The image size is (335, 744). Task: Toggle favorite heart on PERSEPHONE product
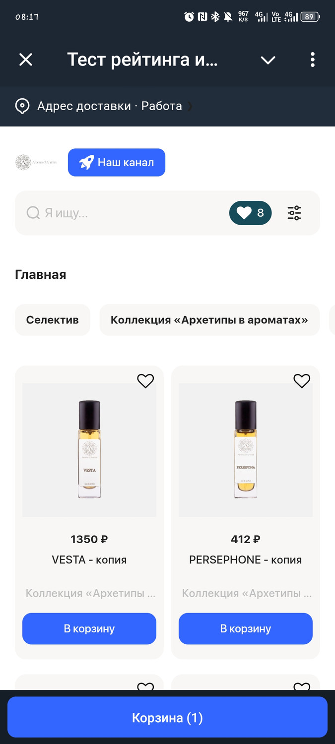pyautogui.click(x=302, y=381)
